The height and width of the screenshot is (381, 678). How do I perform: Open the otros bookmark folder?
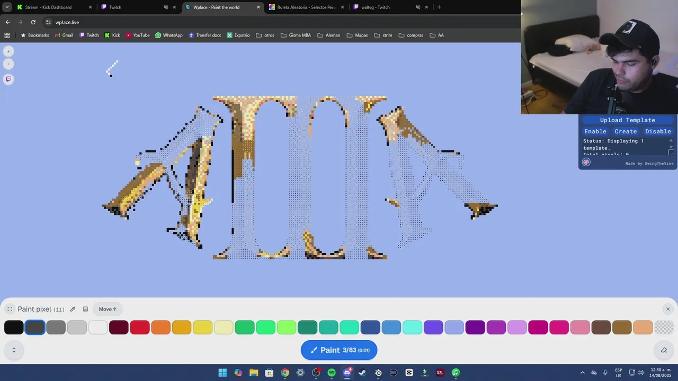(265, 35)
